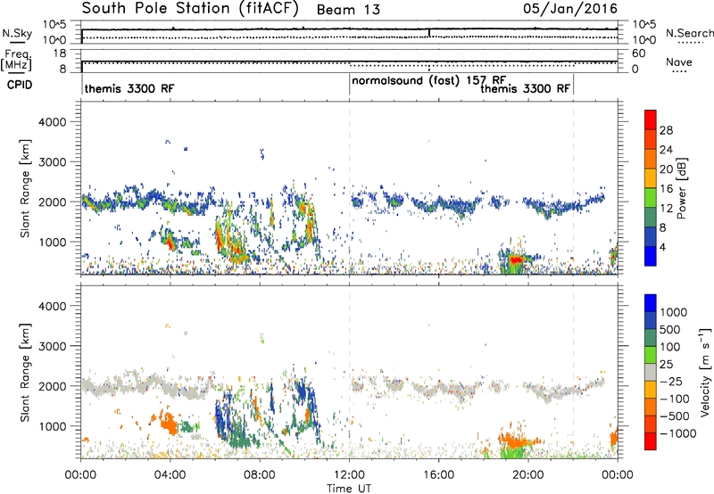Click the power panel 'Slant Range [km]' label
714x494 pixels.
tap(25, 188)
